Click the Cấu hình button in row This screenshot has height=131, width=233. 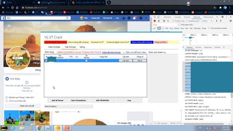tap(126, 61)
